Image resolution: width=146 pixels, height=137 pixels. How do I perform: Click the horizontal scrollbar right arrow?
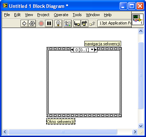pos(135,132)
